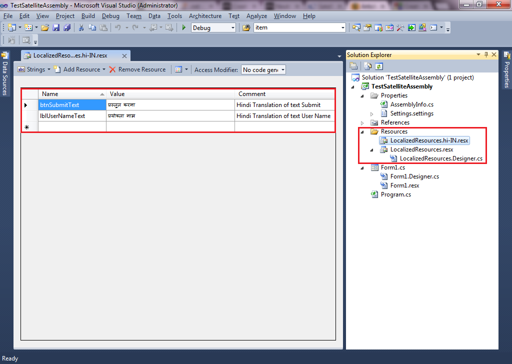Image resolution: width=512 pixels, height=364 pixels.
Task: Open the Add Resource dropdown arrow
Action: (x=104, y=69)
